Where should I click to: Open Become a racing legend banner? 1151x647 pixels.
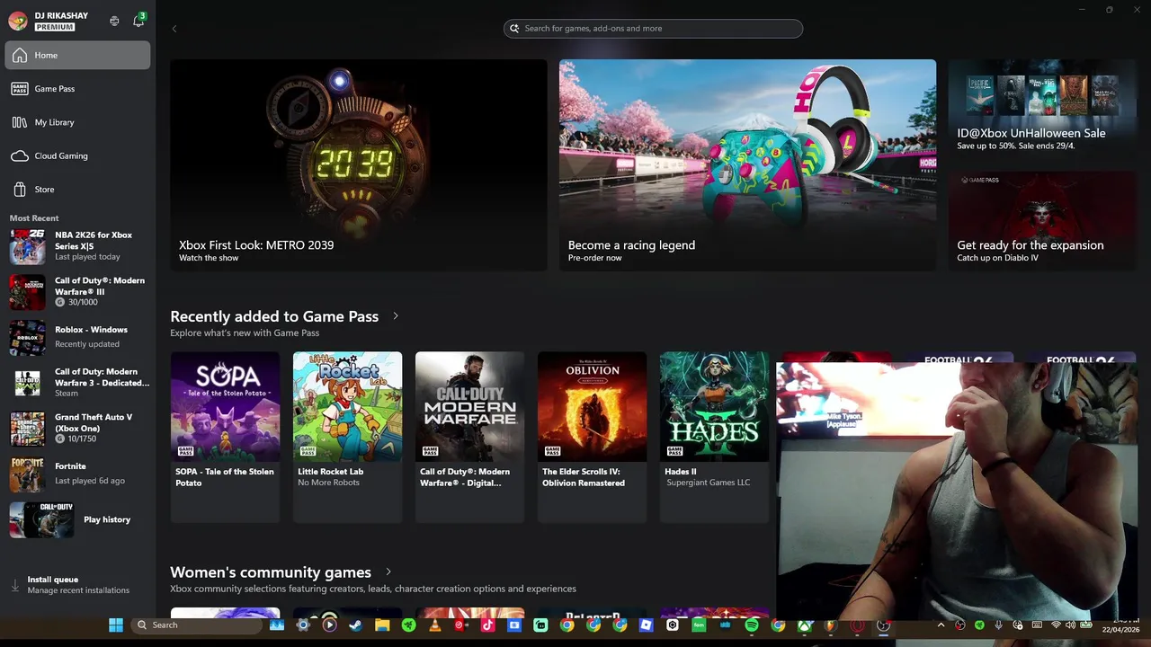pyautogui.click(x=747, y=165)
